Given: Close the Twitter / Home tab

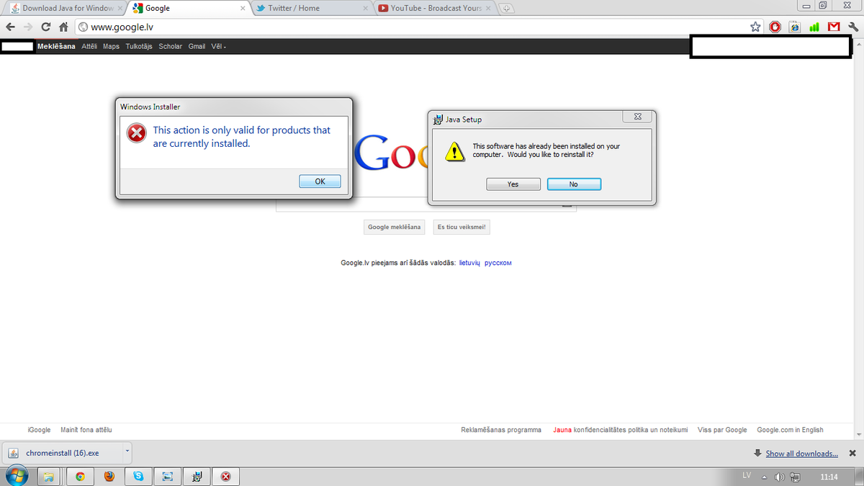Looking at the screenshot, I should pyautogui.click(x=365, y=9).
